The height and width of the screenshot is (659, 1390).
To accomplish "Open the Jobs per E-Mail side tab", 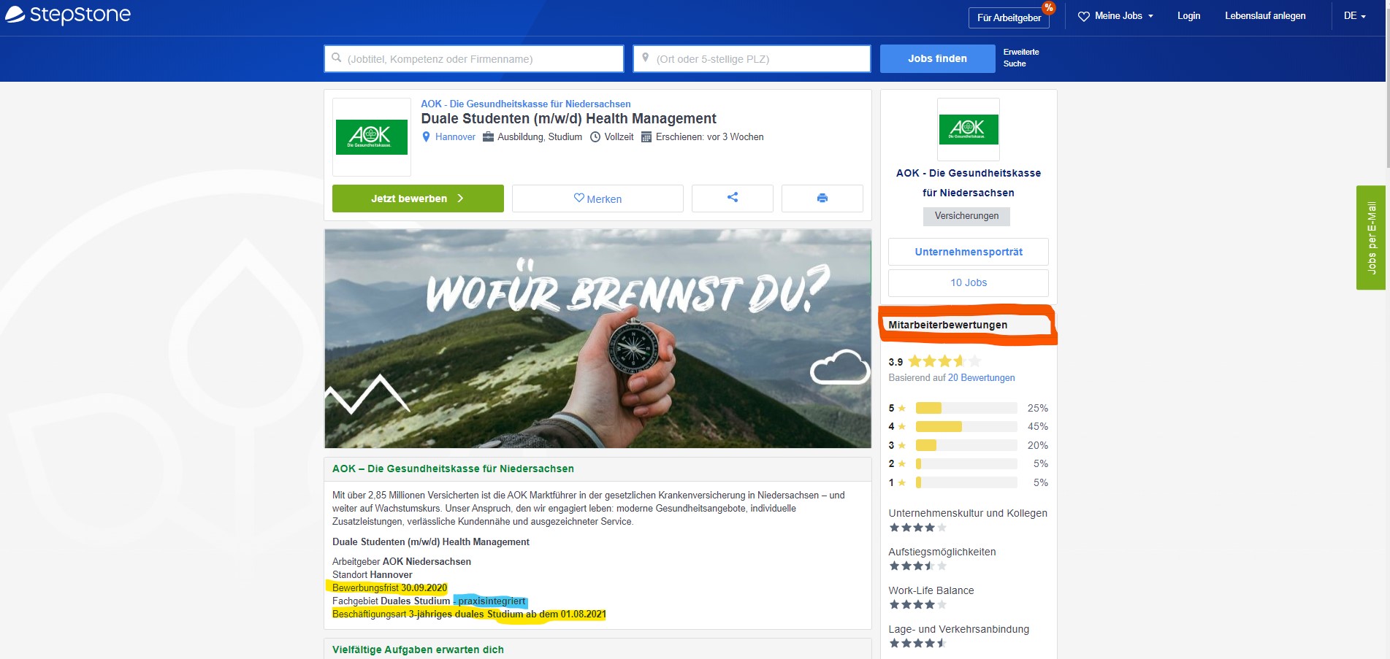I will pyautogui.click(x=1371, y=238).
